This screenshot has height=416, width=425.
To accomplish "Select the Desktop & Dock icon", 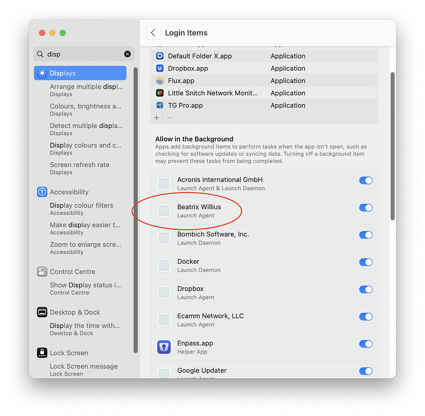I will pyautogui.click(x=42, y=312).
